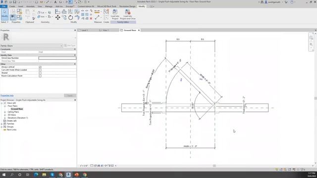Viewport: 317px width, 178px height.
Task: Close the Ground Floor view tab
Action: coord(139,30)
